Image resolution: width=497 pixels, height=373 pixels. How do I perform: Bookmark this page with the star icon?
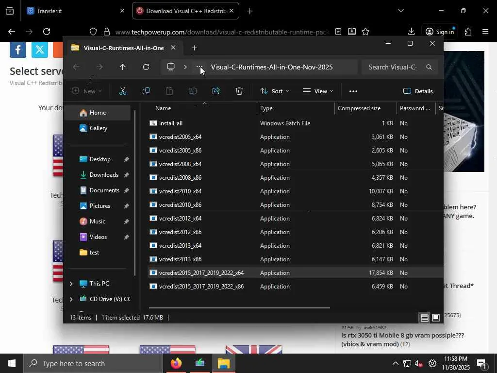click(x=365, y=32)
